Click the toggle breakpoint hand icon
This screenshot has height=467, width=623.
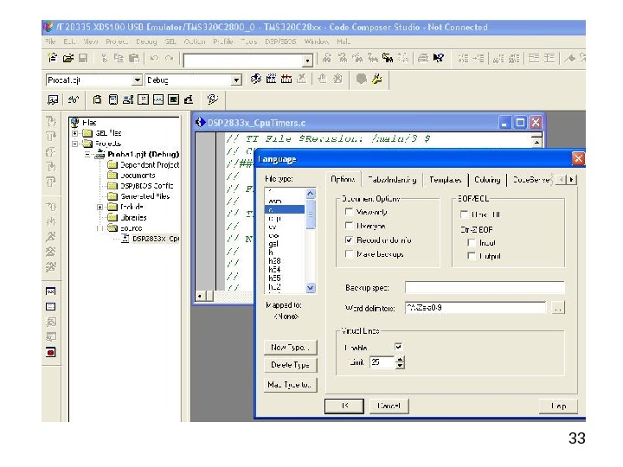(322, 79)
